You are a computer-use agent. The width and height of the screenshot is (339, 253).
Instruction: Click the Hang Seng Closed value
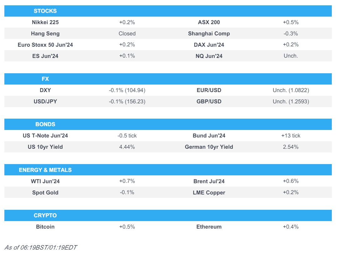click(127, 34)
